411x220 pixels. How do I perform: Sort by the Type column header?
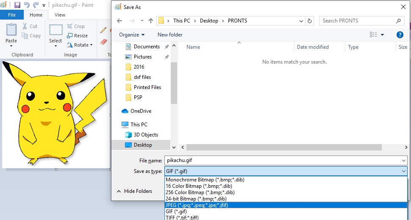[353, 47]
